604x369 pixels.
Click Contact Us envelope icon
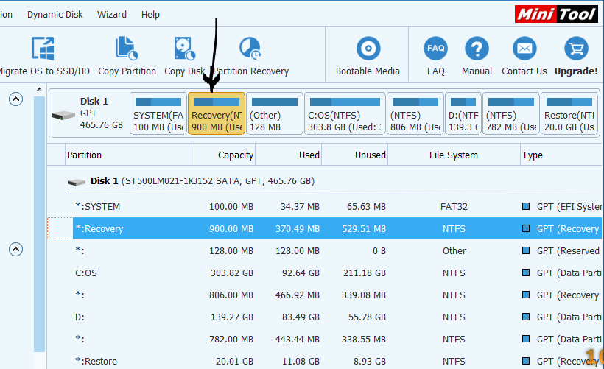click(x=524, y=49)
